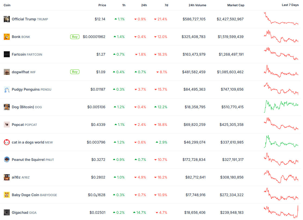Select the Baby Doge Coin icon

pyautogui.click(x=7, y=195)
